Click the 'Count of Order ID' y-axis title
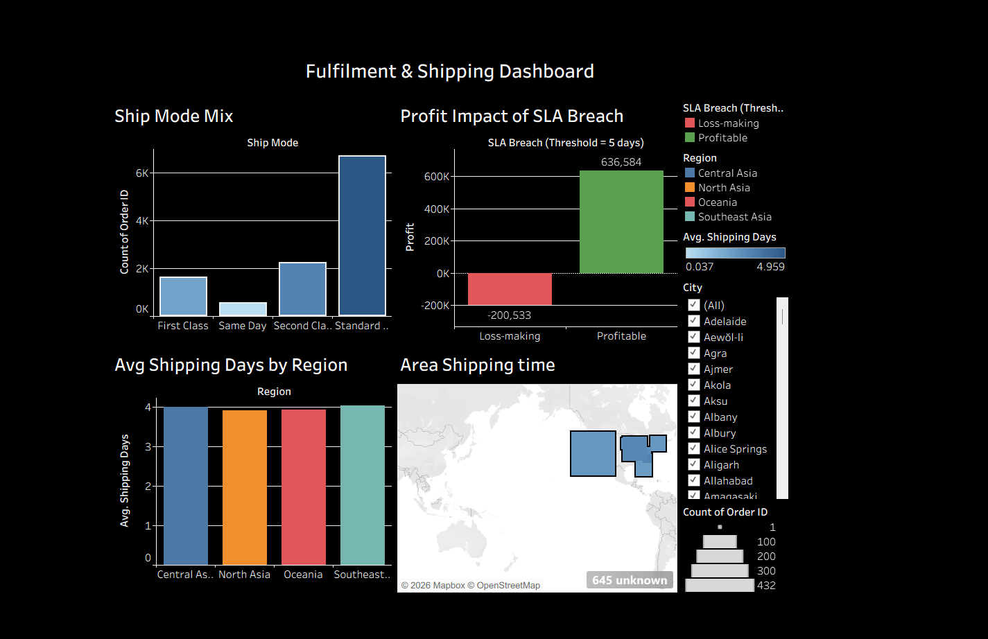 pyautogui.click(x=125, y=231)
